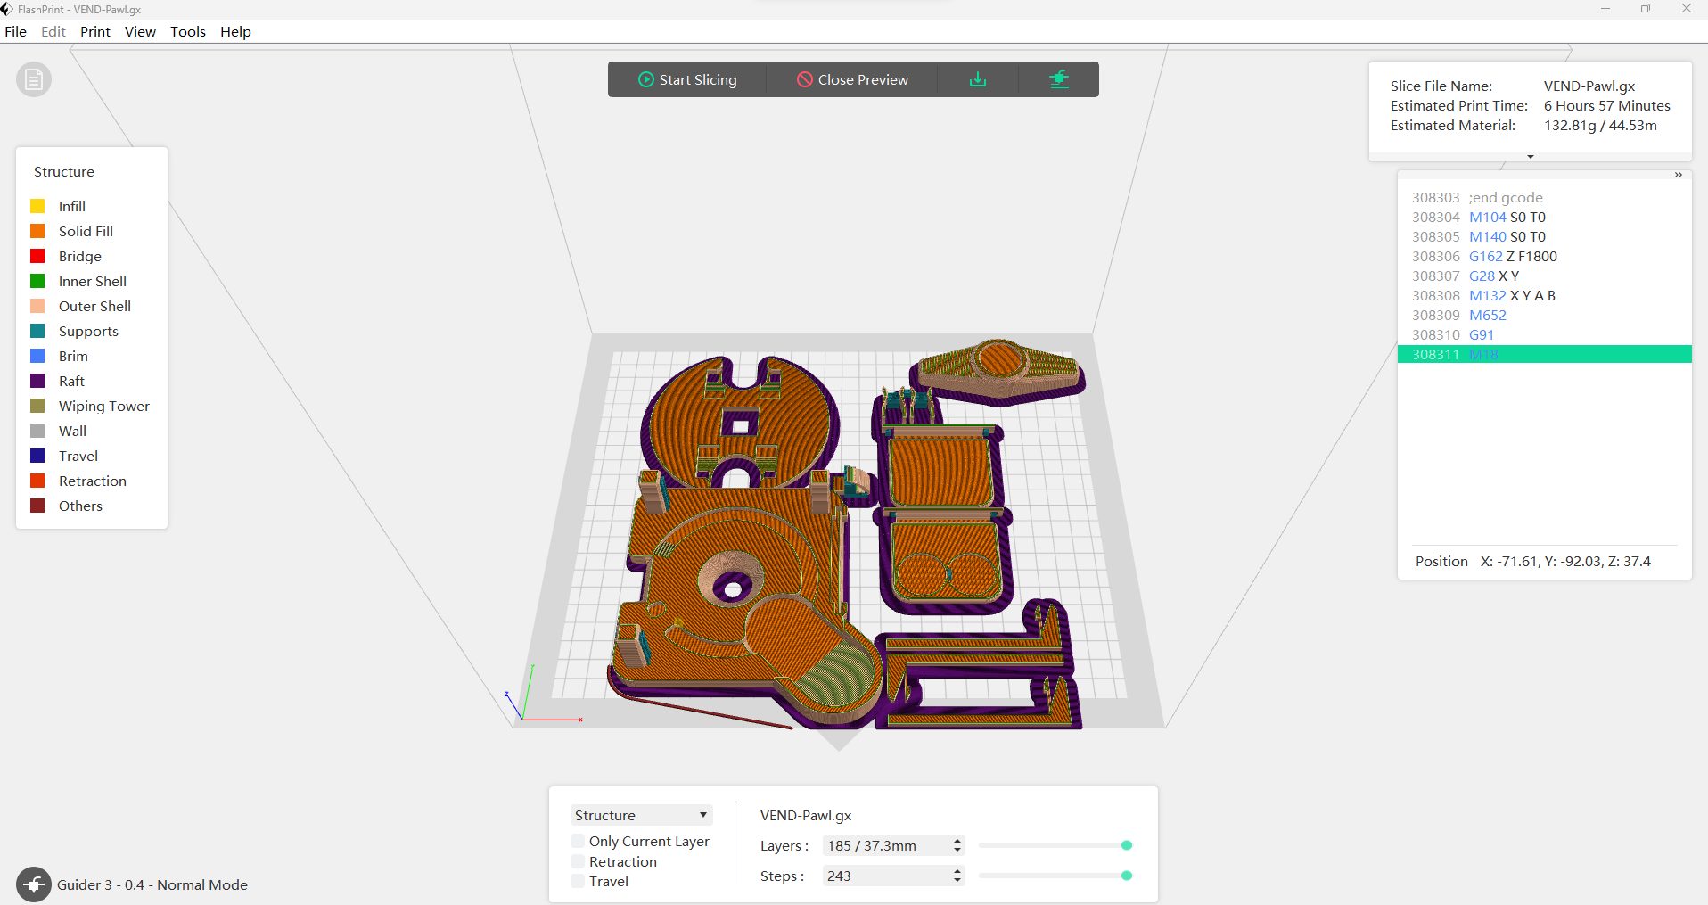This screenshot has height=905, width=1708.
Task: Click the Supports color indicator in Structure legend
Action: click(x=38, y=331)
